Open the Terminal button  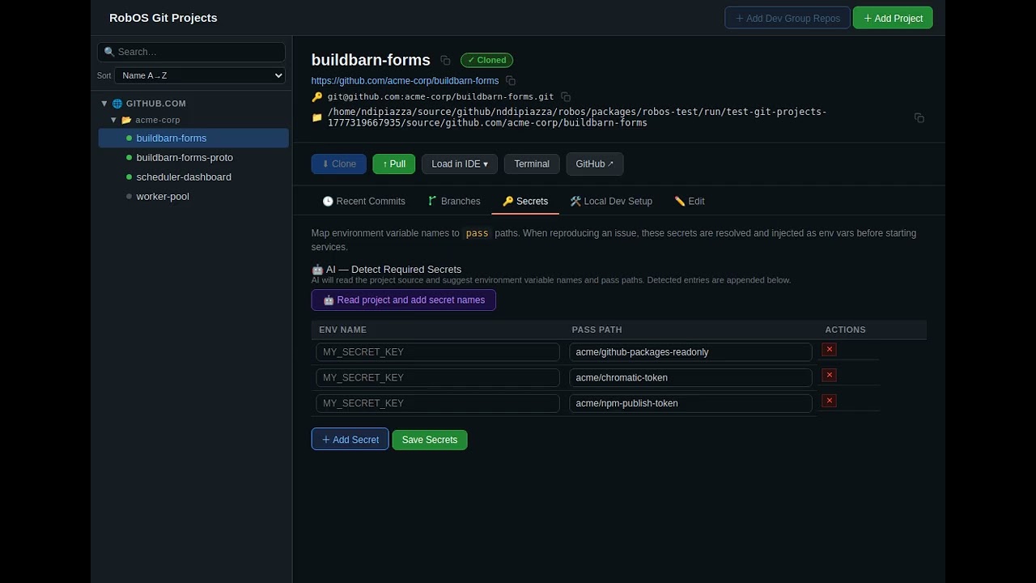tap(532, 164)
